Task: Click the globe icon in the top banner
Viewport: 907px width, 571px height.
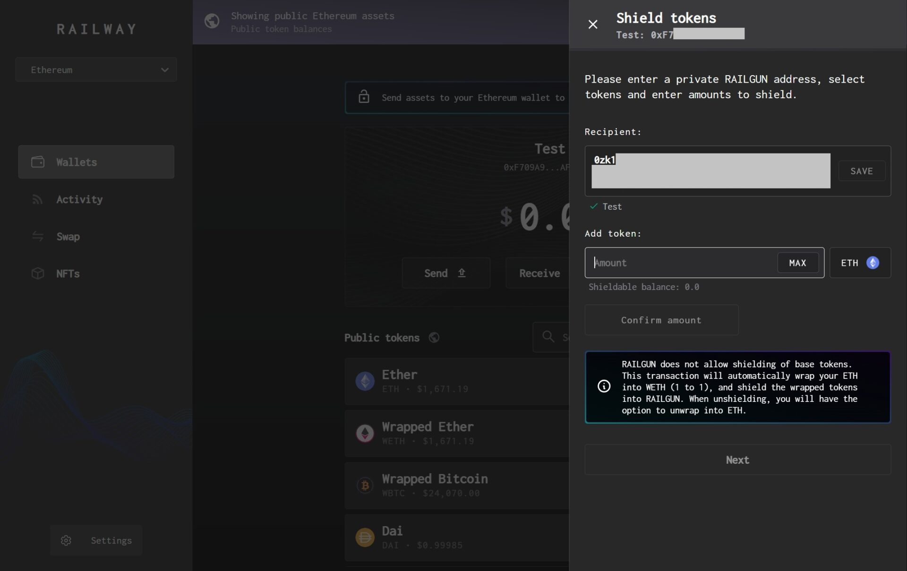Action: click(x=212, y=21)
